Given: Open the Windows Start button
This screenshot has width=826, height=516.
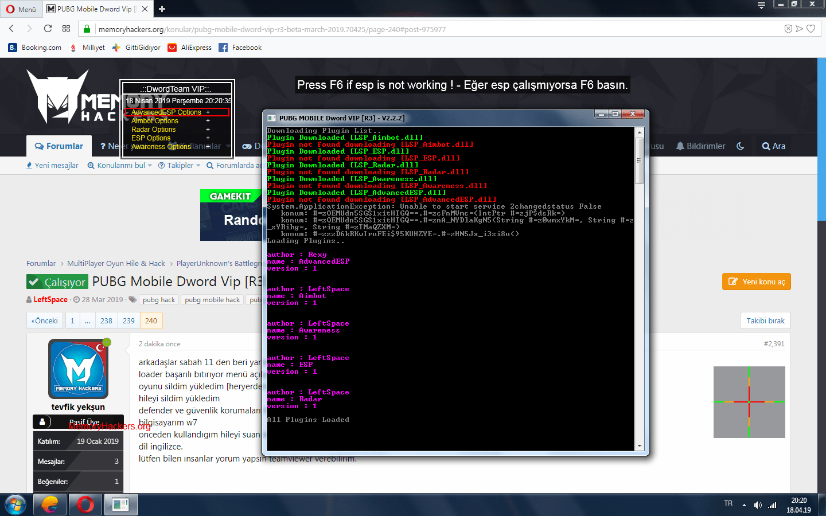Looking at the screenshot, I should 15,505.
